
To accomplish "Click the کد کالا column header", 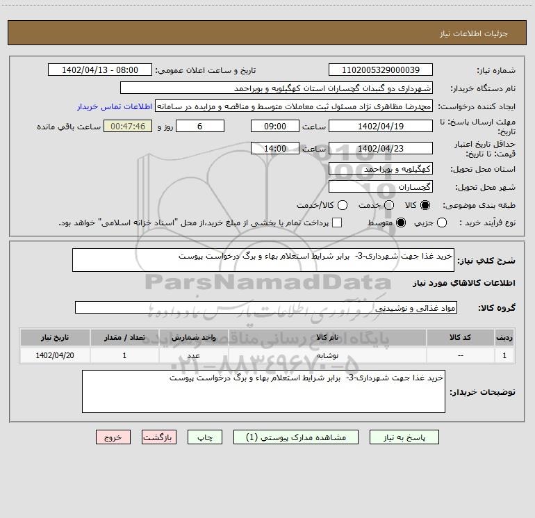I will 460,337.
